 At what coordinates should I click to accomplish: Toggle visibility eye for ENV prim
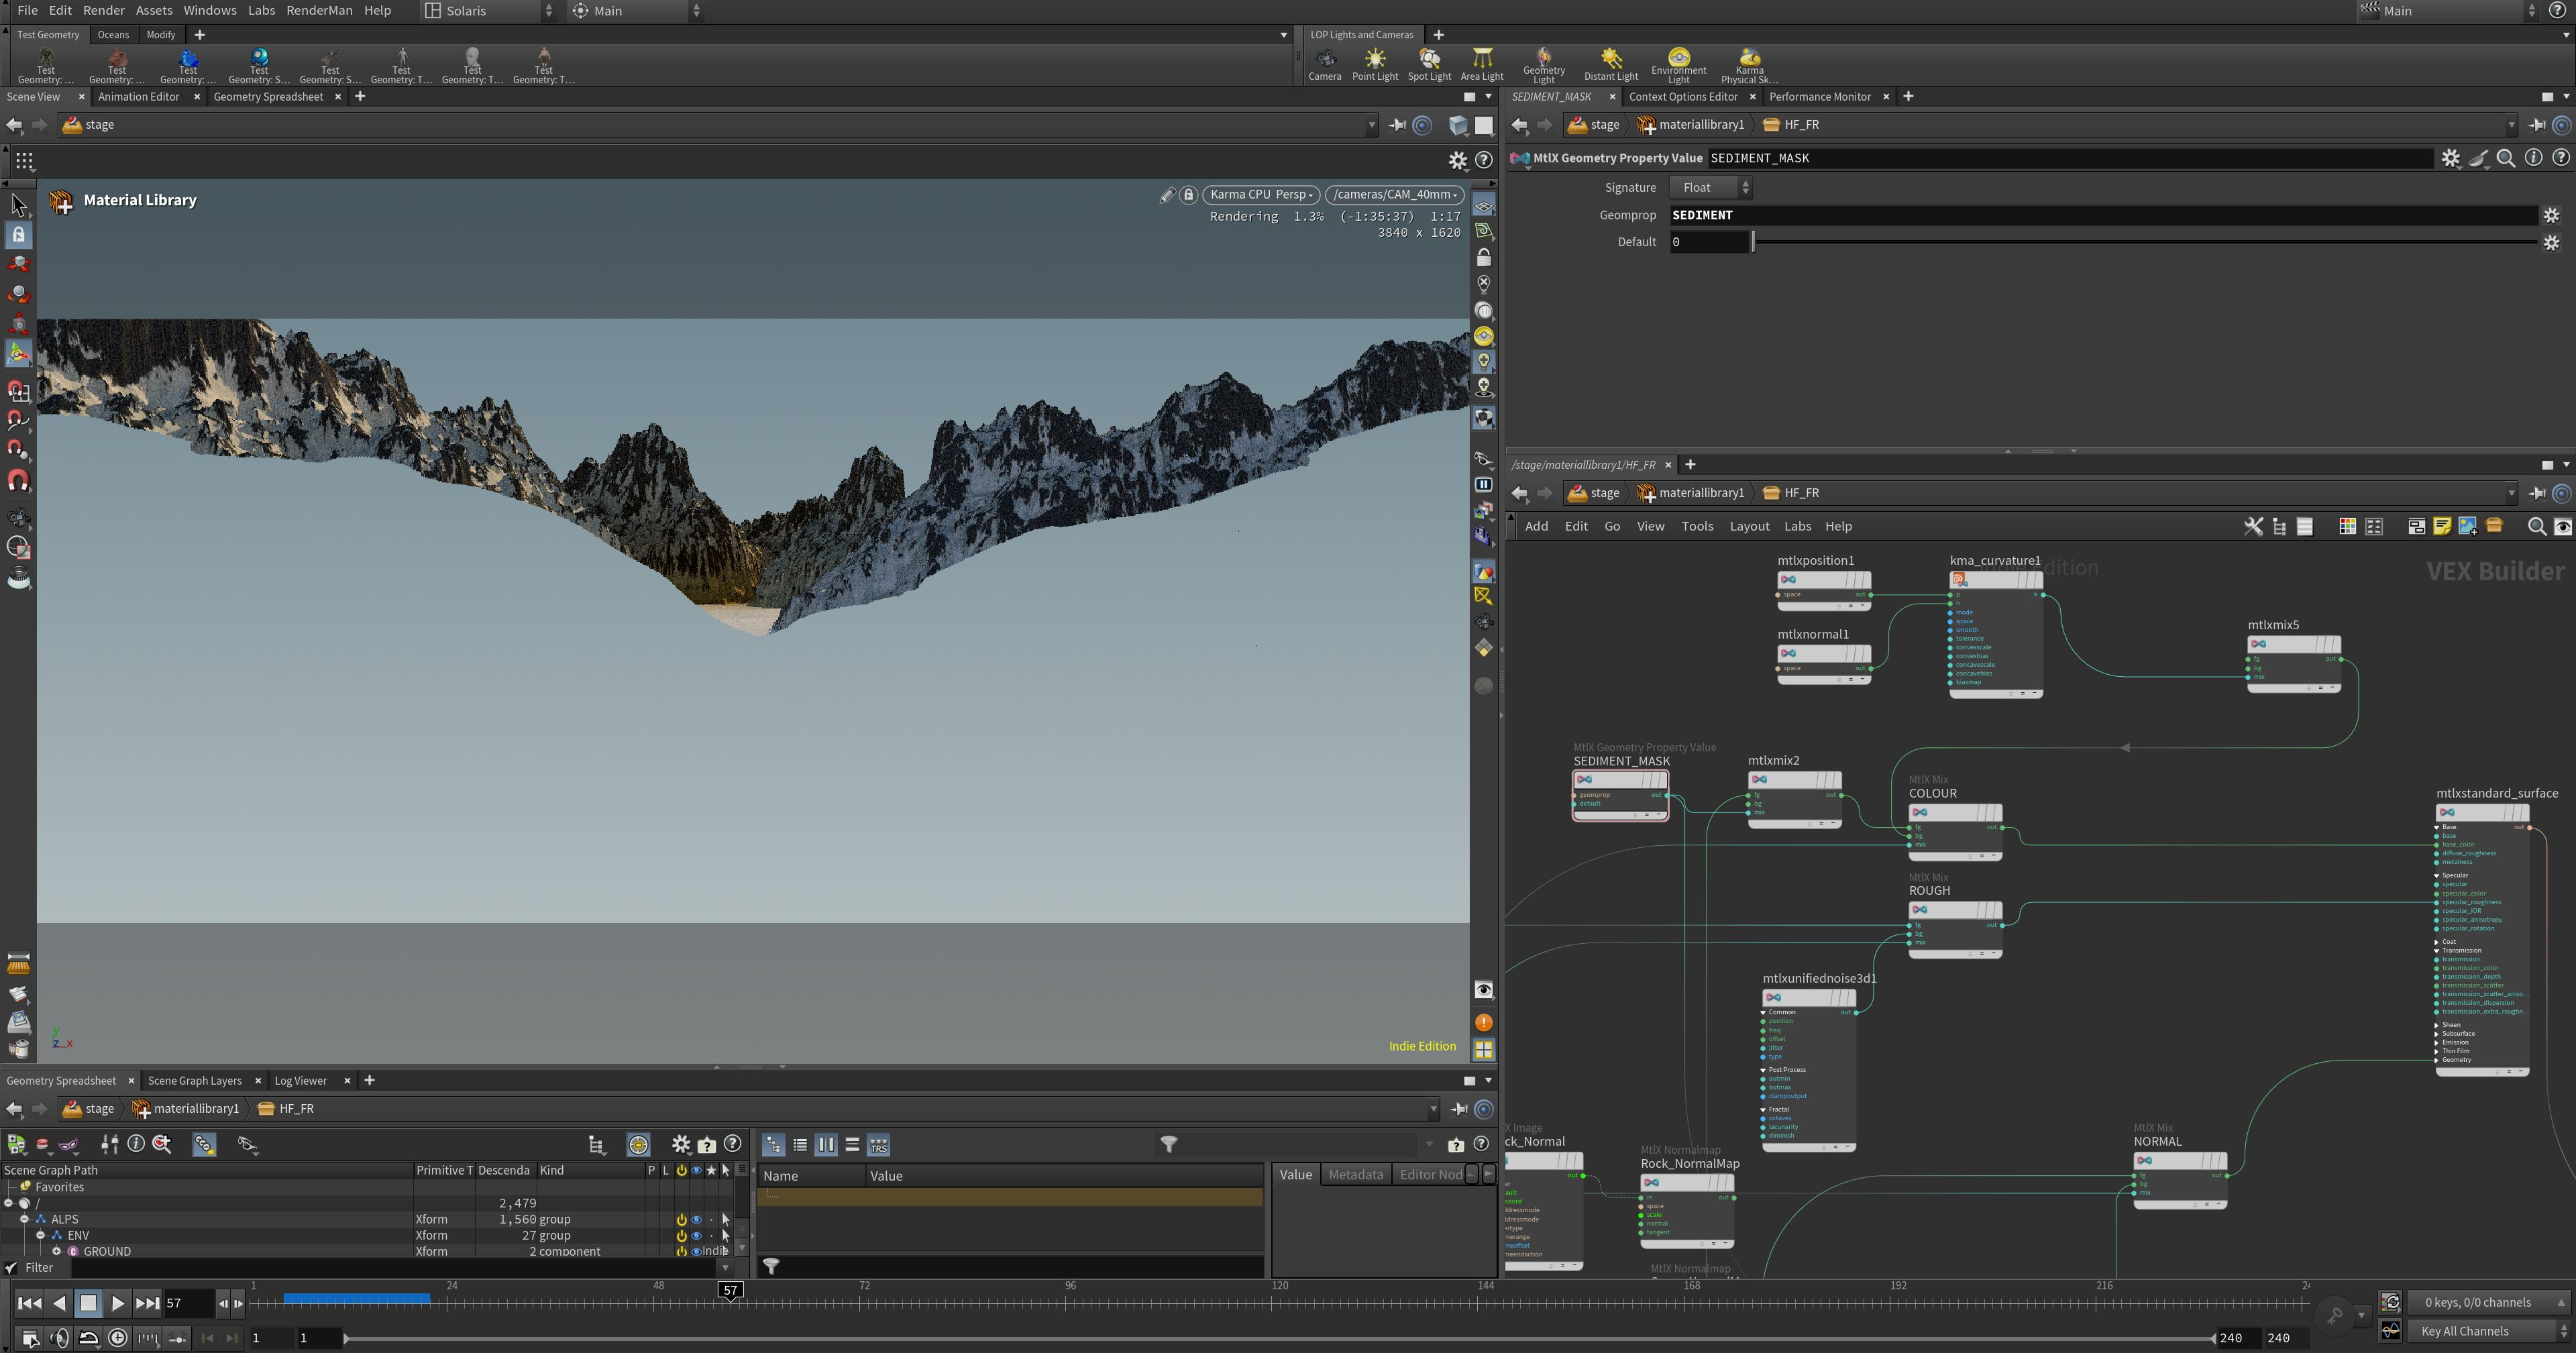697,1235
